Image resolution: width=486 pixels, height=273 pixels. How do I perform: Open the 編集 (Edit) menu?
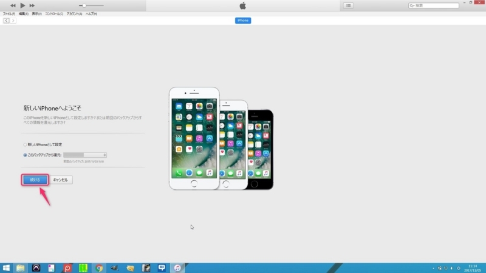pyautogui.click(x=24, y=13)
